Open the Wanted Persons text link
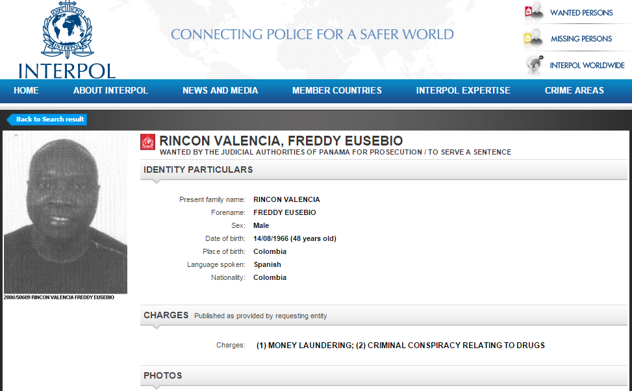632x391 pixels. point(581,13)
